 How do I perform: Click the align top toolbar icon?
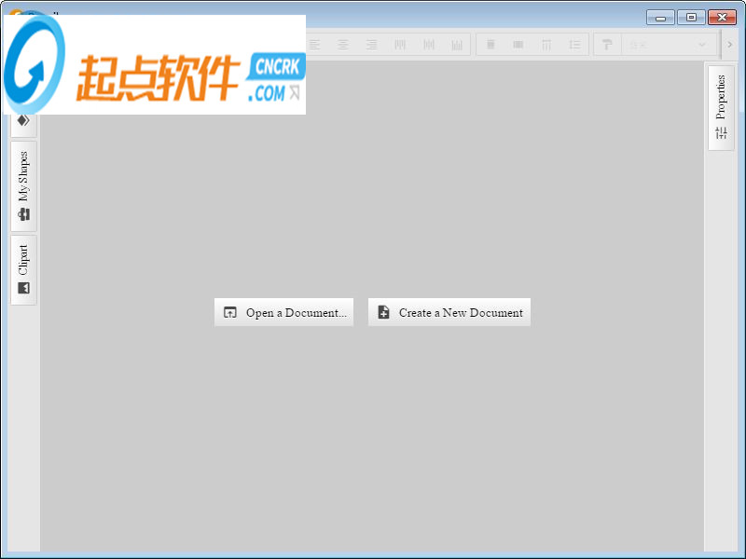point(400,45)
